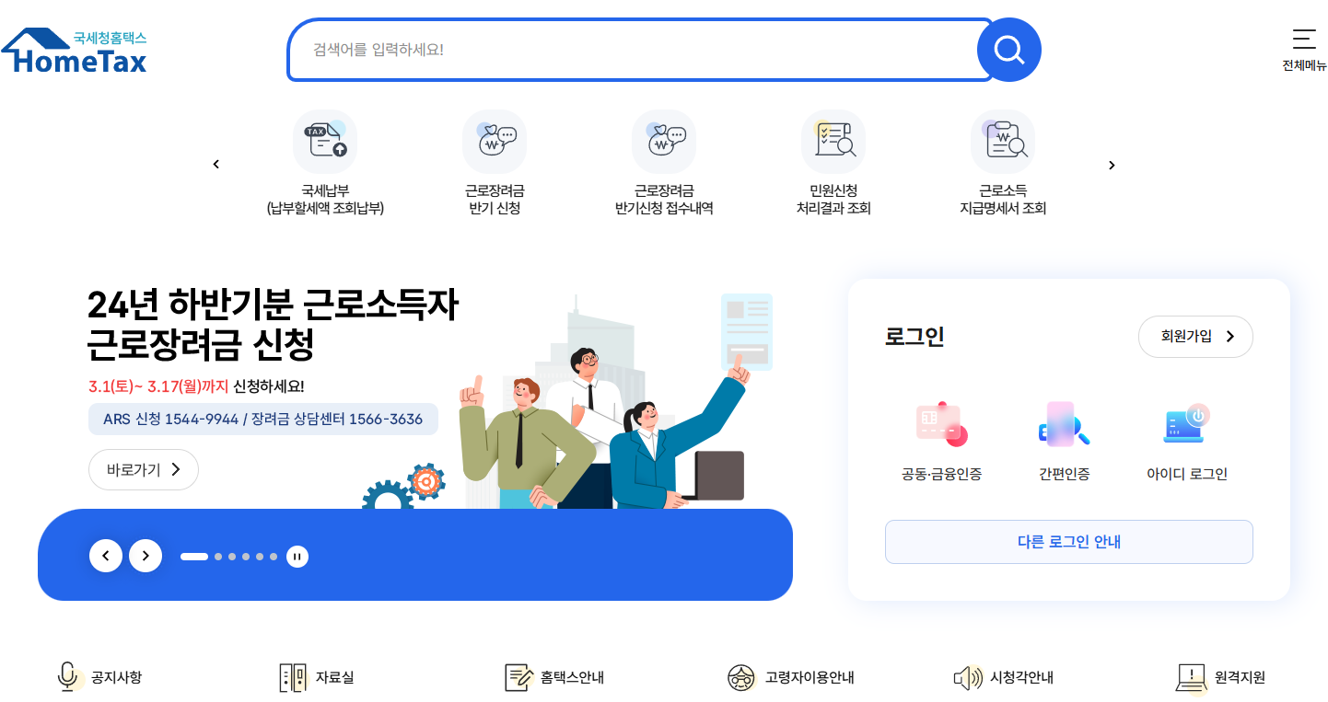Open 공지사항 menu item
This screenshot has width=1328, height=702.
[x=99, y=678]
